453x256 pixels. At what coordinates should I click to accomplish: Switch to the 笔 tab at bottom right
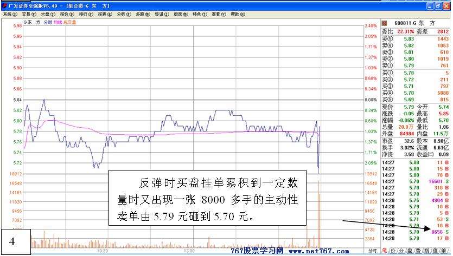click(384, 251)
